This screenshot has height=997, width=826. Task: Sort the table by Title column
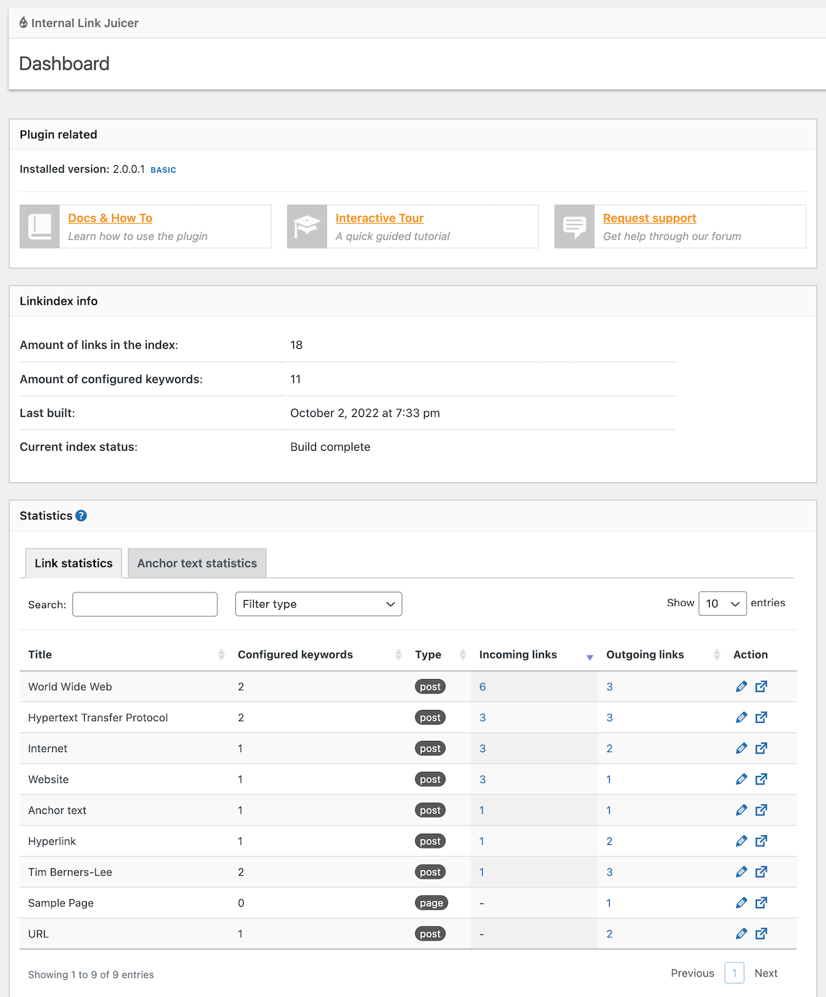pyautogui.click(x=40, y=654)
